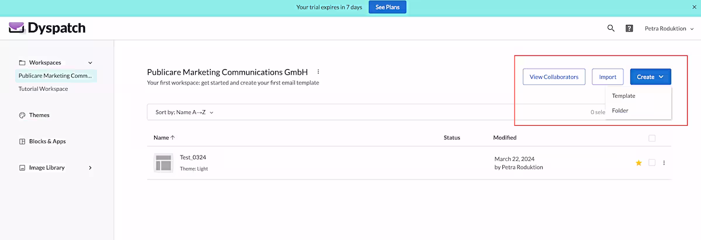Click the March 22, 2024 date

[x=514, y=158]
